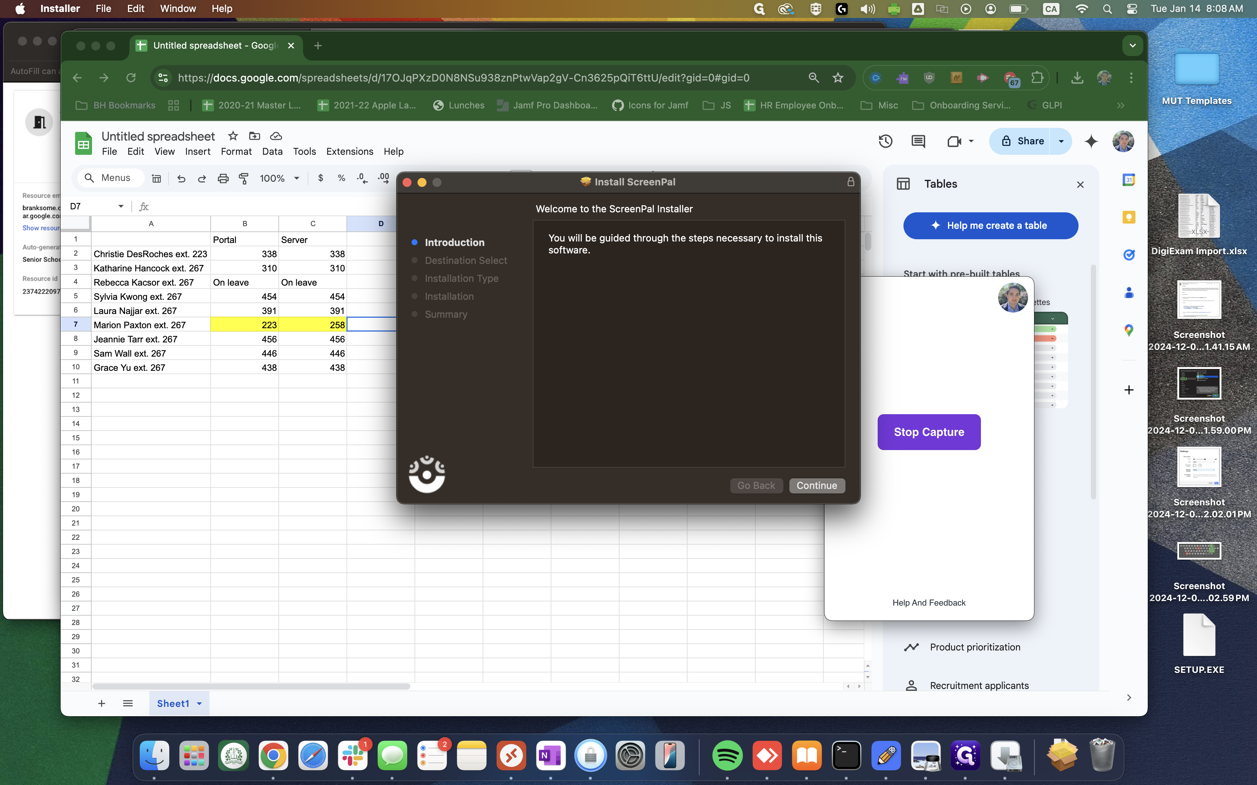Click the Menus search field
This screenshot has width=1257, height=785.
(x=111, y=178)
